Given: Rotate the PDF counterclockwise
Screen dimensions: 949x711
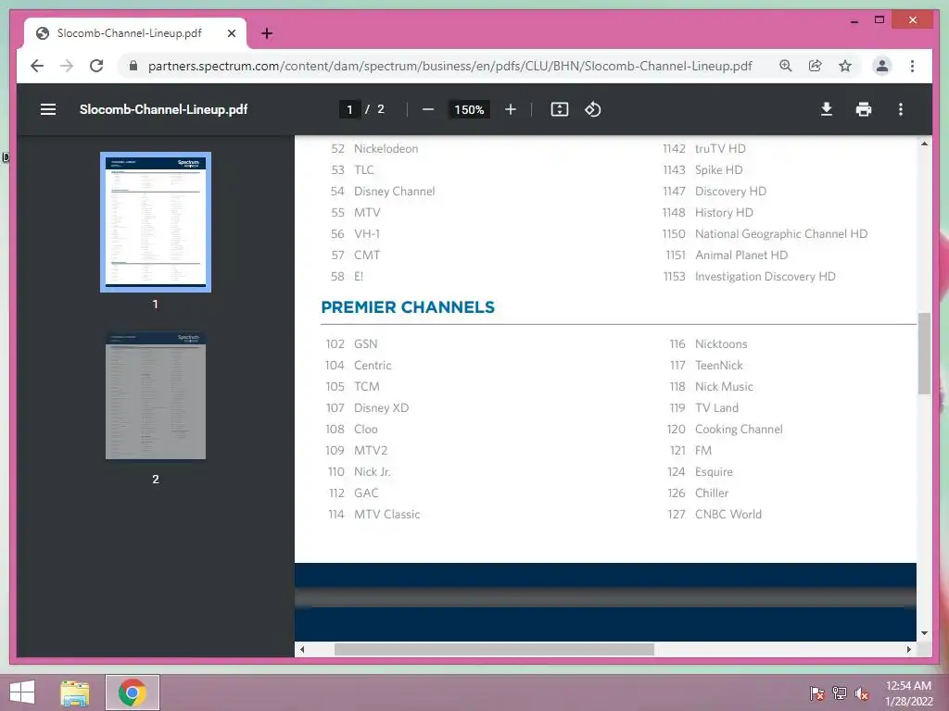Looking at the screenshot, I should pos(592,109).
